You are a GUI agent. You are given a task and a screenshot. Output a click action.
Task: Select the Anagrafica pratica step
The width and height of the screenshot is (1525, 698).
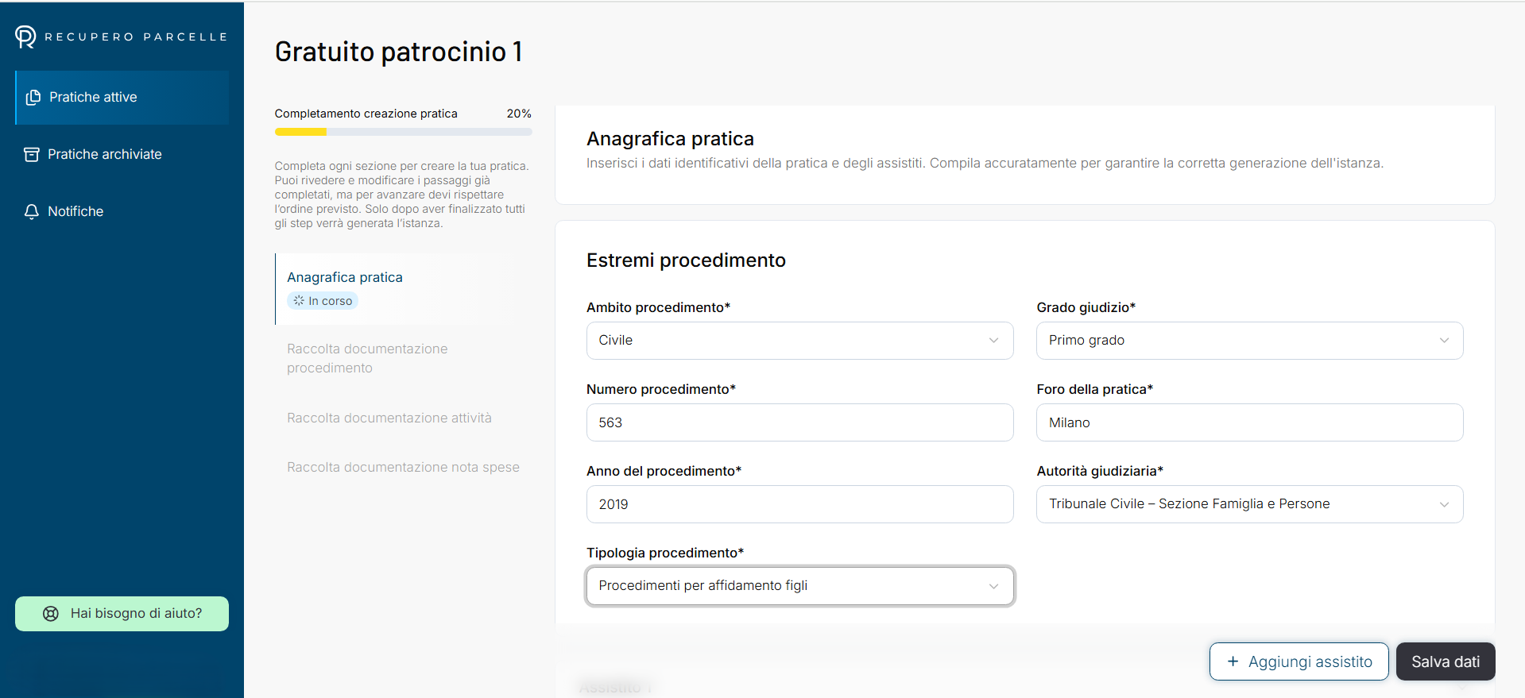[345, 278]
